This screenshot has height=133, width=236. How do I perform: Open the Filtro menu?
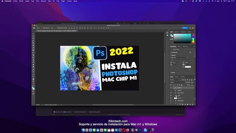(49, 1)
